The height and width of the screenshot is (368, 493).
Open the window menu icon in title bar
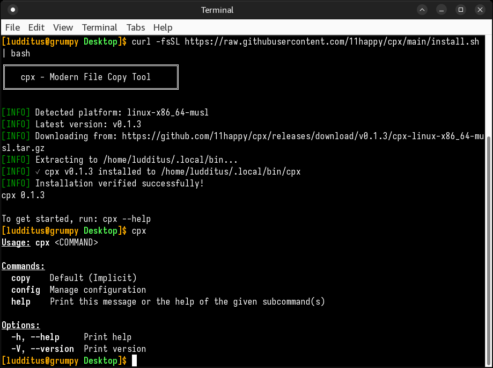[x=13, y=10]
